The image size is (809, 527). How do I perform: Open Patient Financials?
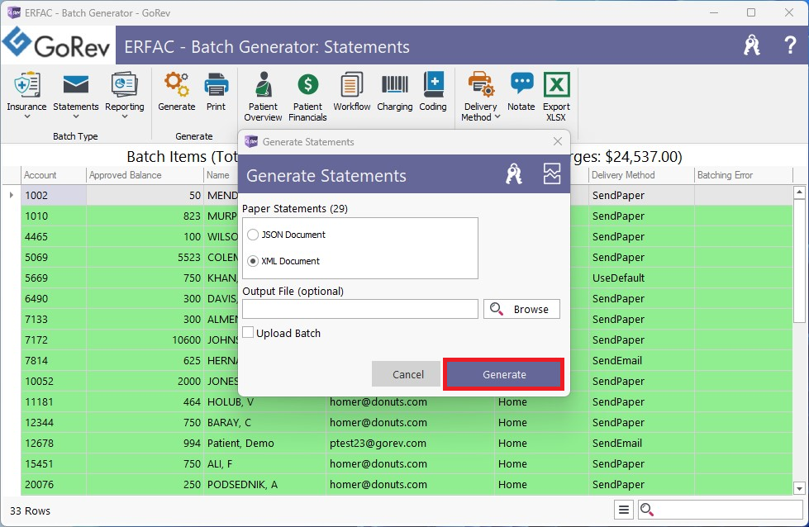307,97
